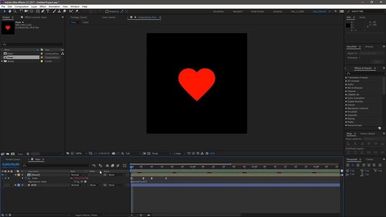Click the timeline current time display
Viewport: 386px width, 217px height.
[x=11, y=165]
